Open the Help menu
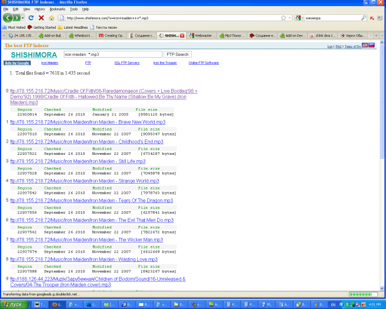Screen dimensions: 386x309 coord(85,9)
